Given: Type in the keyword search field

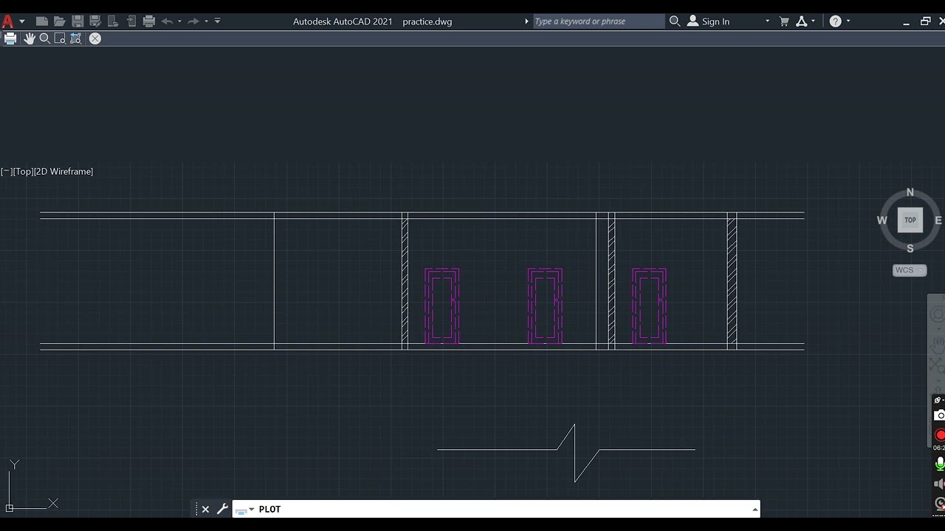Looking at the screenshot, I should pos(599,21).
